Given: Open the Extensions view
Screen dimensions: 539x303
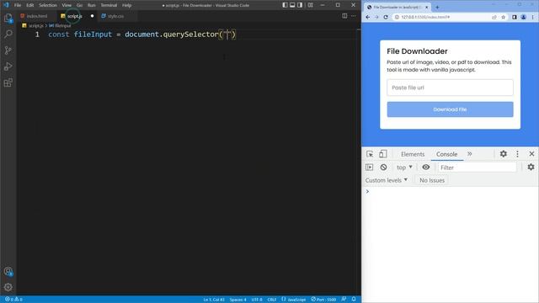Looking at the screenshot, I should point(8,82).
